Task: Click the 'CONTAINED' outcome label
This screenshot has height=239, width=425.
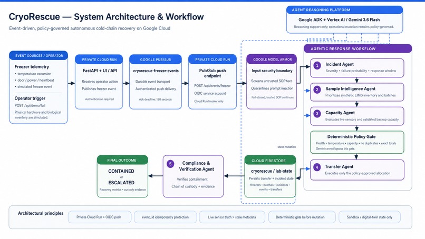Action: [121, 171]
